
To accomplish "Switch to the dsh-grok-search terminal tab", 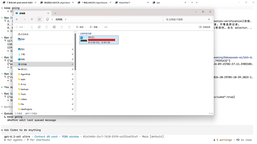I will (x=20, y=3).
